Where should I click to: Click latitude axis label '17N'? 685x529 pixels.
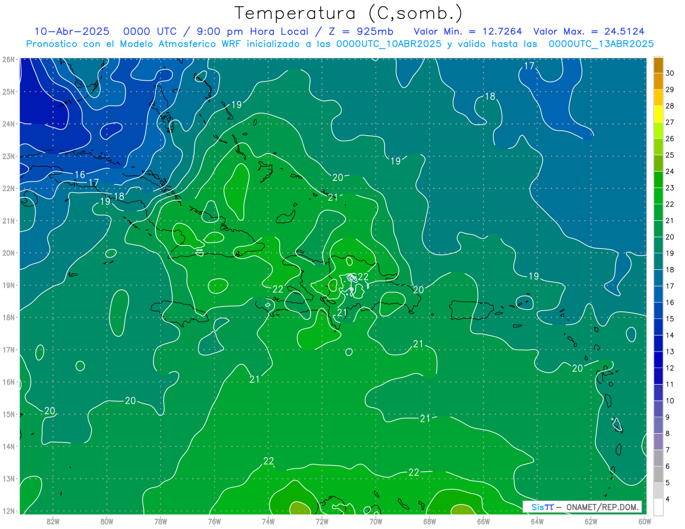click(9, 349)
